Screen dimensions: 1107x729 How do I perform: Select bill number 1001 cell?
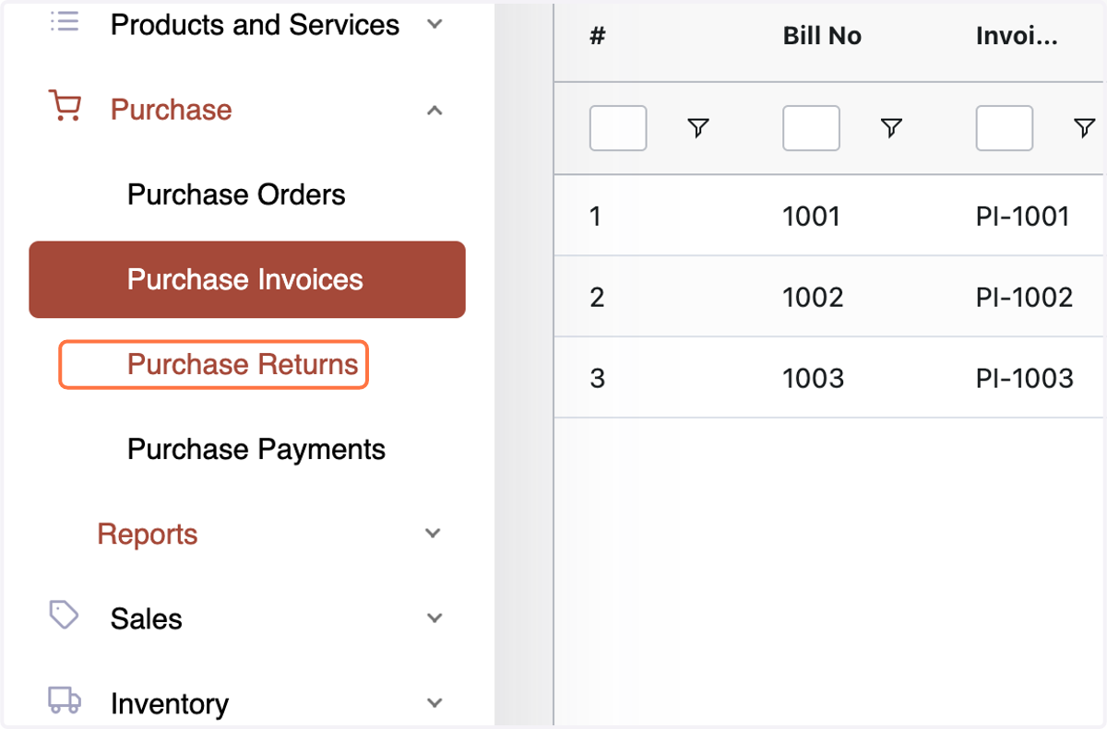tap(811, 217)
